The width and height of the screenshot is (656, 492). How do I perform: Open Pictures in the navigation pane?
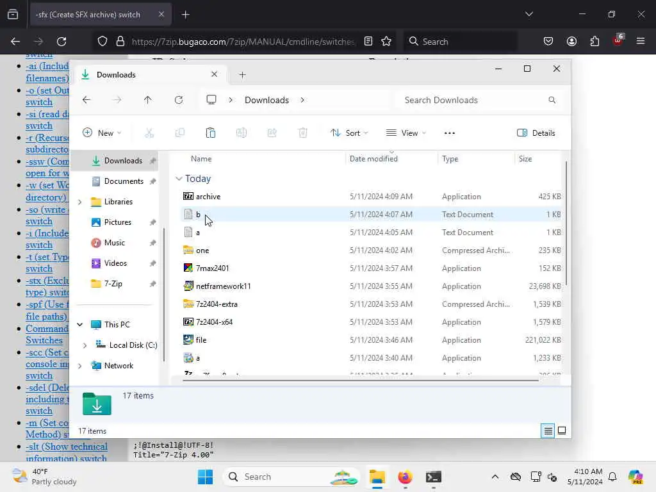pos(119,222)
